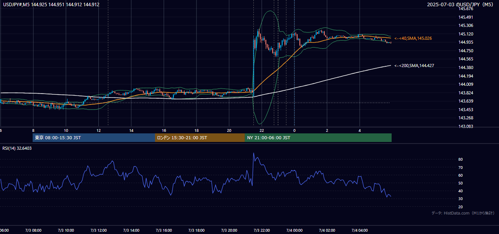This screenshot has width=499, height=234.
Task: Click RSI scale value 40
Action: (x=461, y=191)
